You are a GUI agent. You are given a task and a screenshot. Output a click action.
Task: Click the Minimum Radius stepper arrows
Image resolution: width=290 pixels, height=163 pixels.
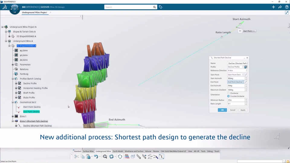[246, 100]
